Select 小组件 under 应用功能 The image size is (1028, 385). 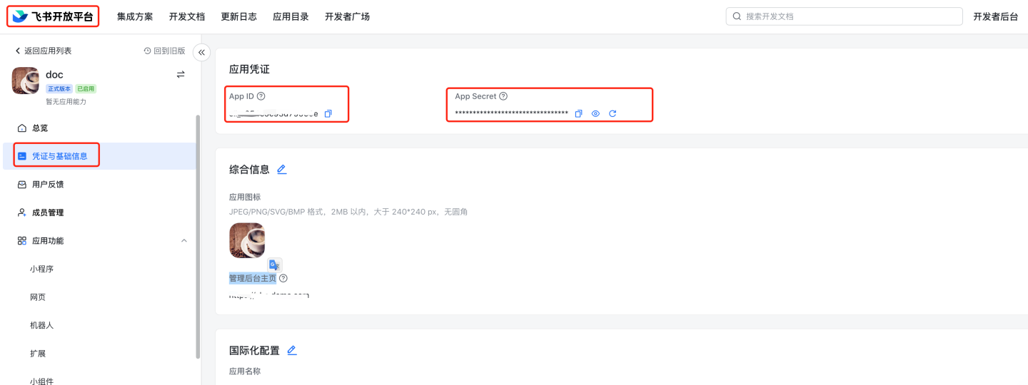tap(41, 381)
